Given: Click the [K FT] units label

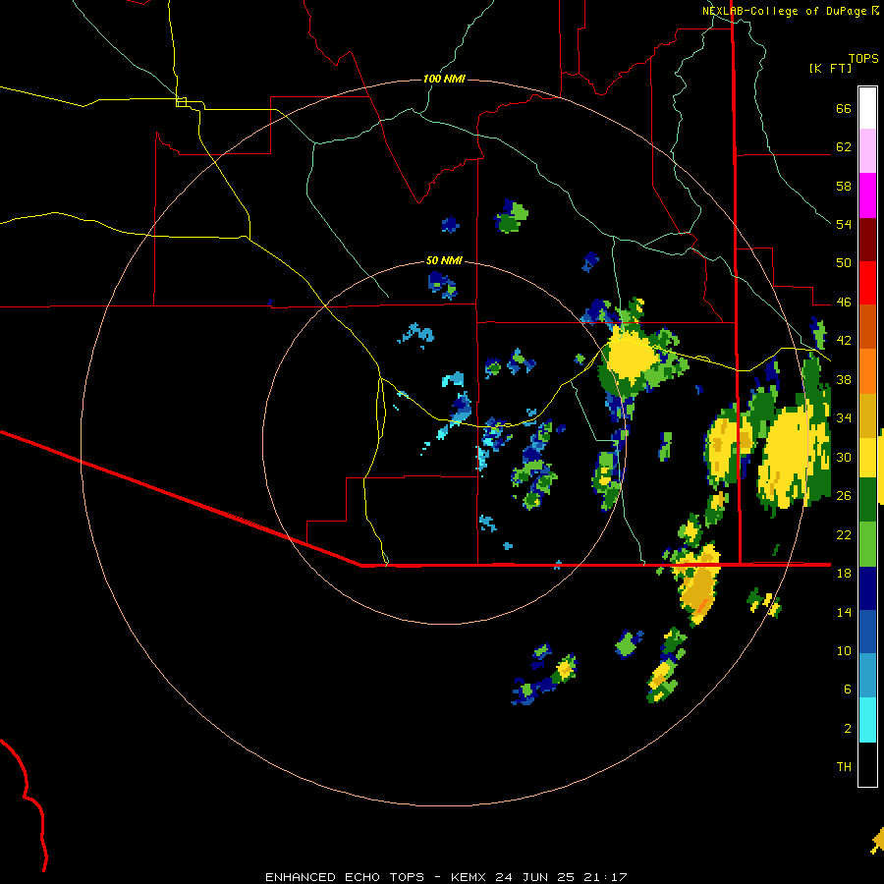Looking at the screenshot, I should click(x=830, y=68).
